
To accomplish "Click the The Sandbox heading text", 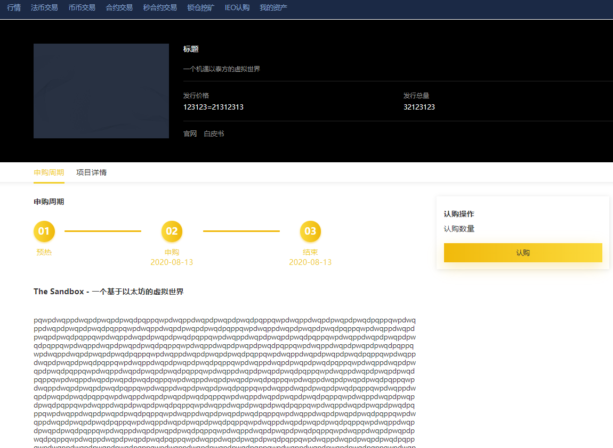I will 108,292.
